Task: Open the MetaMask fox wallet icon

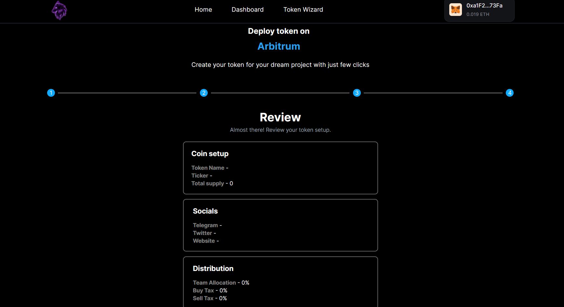Action: (455, 10)
